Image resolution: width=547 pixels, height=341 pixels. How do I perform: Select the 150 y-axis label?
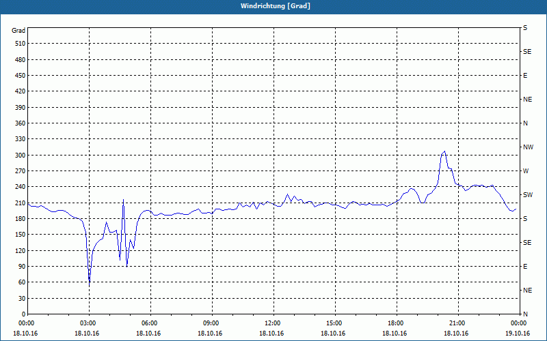[21, 235]
